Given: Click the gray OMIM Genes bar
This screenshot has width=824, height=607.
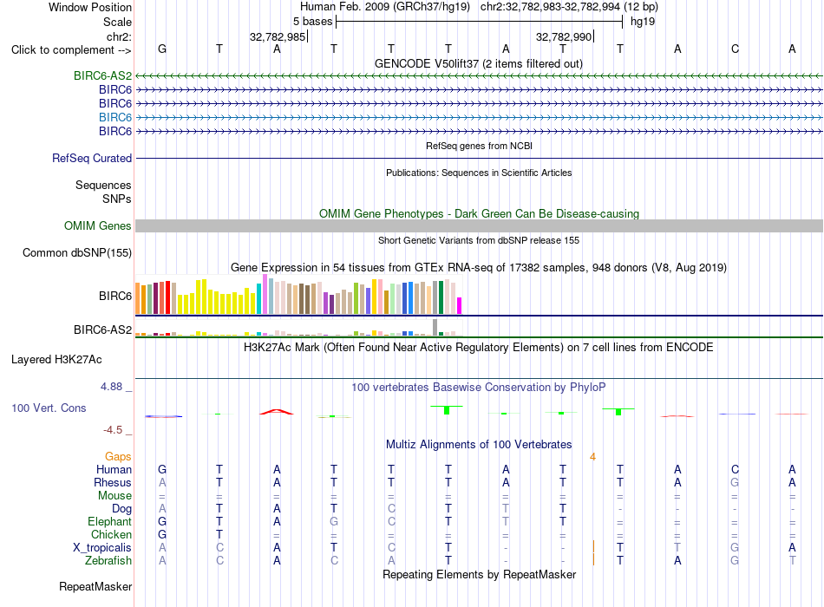Looking at the screenshot, I should pyautogui.click(x=479, y=226).
